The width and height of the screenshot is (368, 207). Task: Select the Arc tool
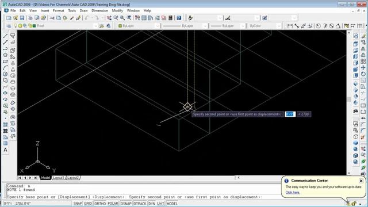pos(5,68)
